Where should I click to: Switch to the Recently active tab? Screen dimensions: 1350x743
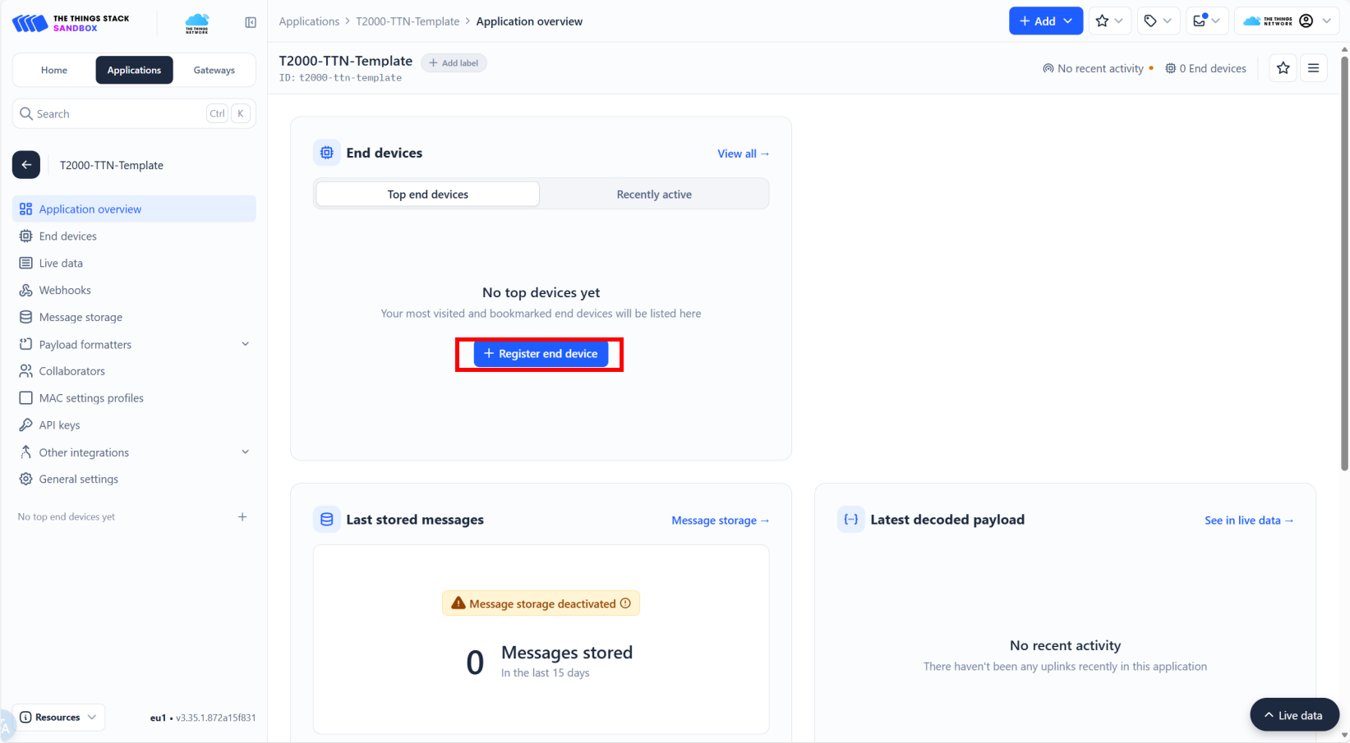(x=654, y=195)
